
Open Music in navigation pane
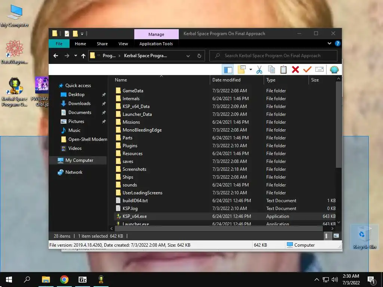click(x=74, y=130)
